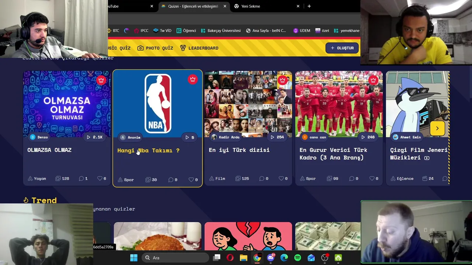
Task: Open the yemekhane bookmark
Action: pos(347,31)
